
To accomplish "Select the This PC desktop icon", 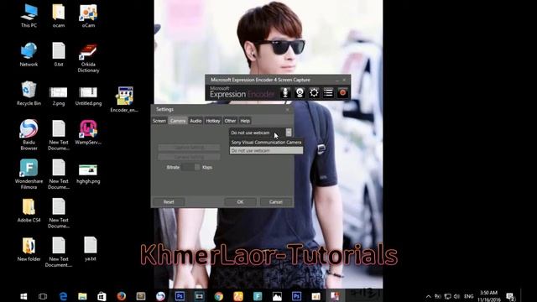I will [x=29, y=16].
